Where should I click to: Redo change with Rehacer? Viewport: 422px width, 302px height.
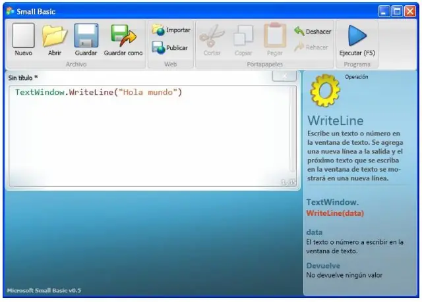click(x=311, y=47)
